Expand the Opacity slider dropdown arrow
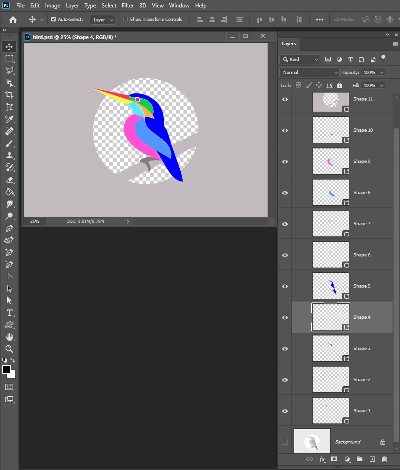This screenshot has width=400, height=470. pyautogui.click(x=381, y=73)
